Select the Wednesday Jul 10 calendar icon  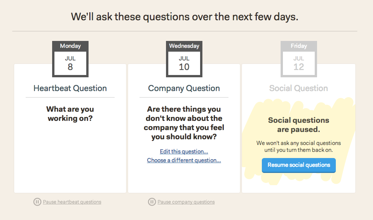tap(184, 59)
